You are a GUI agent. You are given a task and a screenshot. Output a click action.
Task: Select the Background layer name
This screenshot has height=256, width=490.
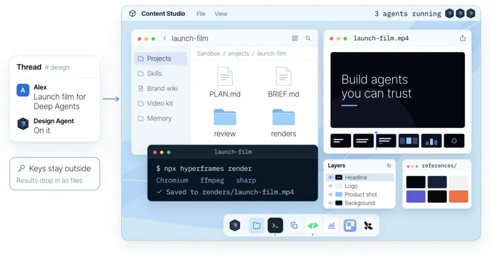(x=360, y=203)
